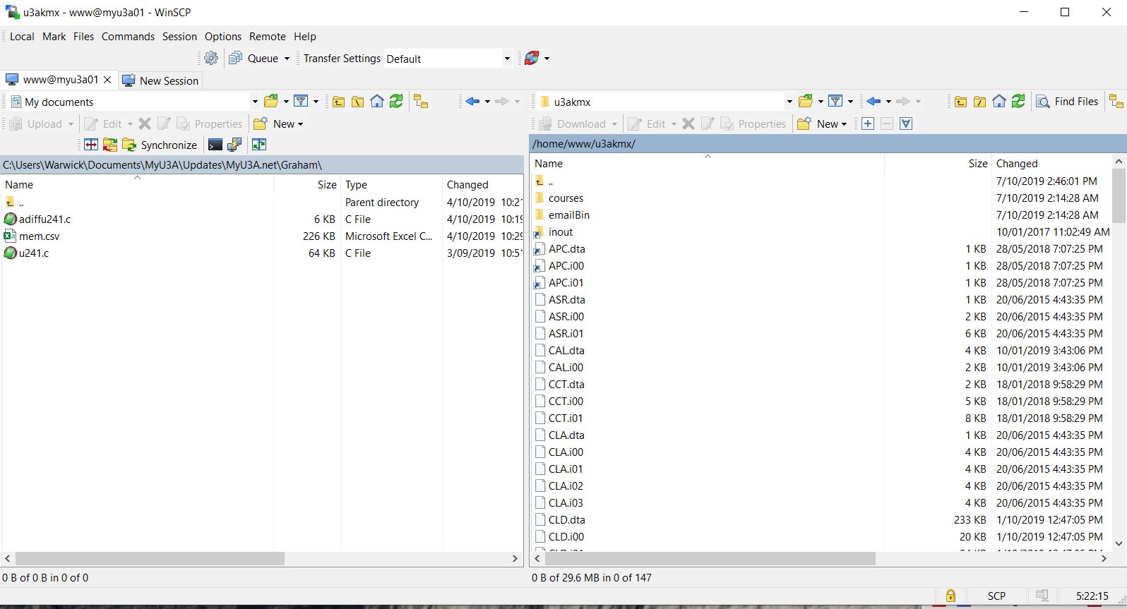
Task: Expand the Transfer Settings Default dropdown
Action: point(506,59)
